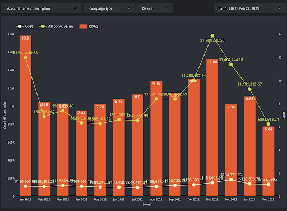This screenshot has width=287, height=211.
Task: Click the Aug 2022 conv. value data point
Action: point(156,99)
